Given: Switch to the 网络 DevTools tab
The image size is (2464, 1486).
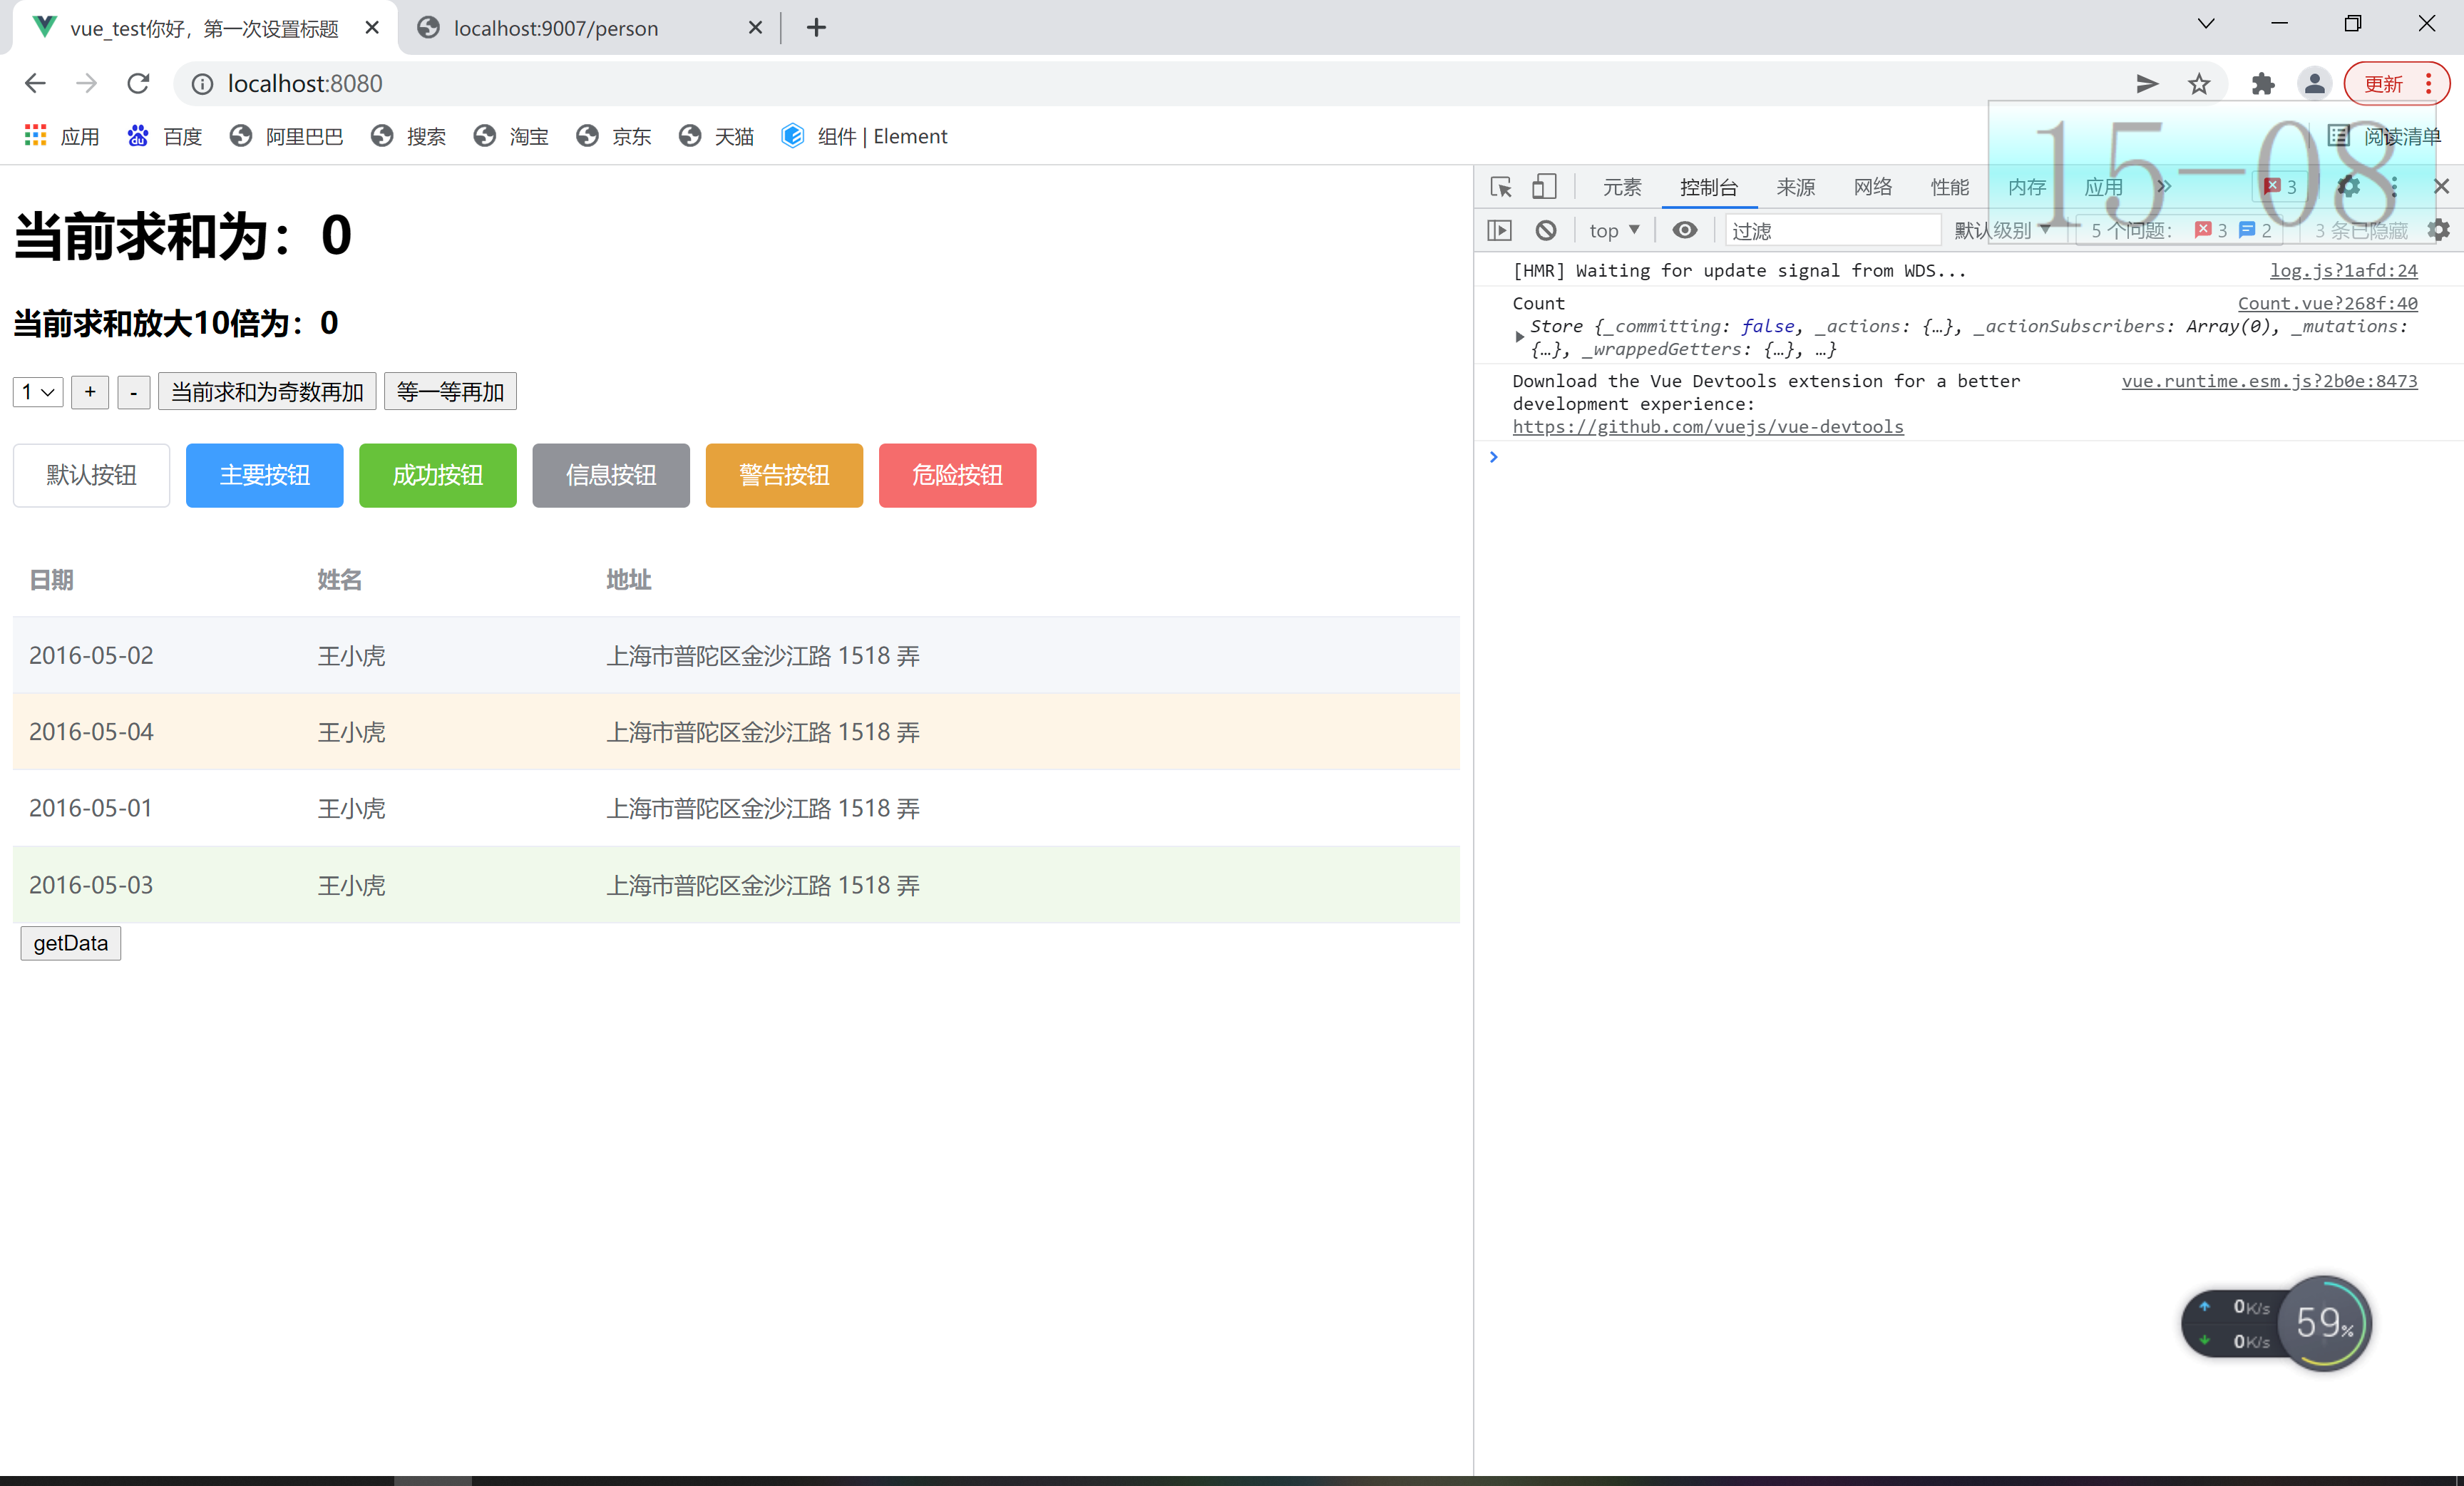Looking at the screenshot, I should (1873, 187).
